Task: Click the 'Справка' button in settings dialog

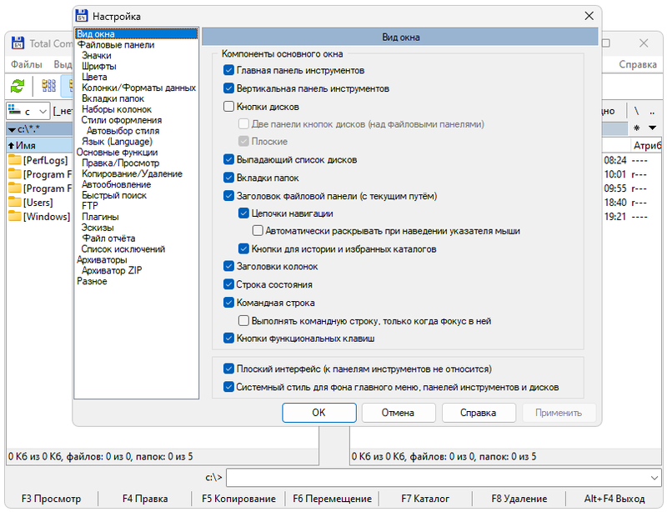Action: tap(479, 413)
